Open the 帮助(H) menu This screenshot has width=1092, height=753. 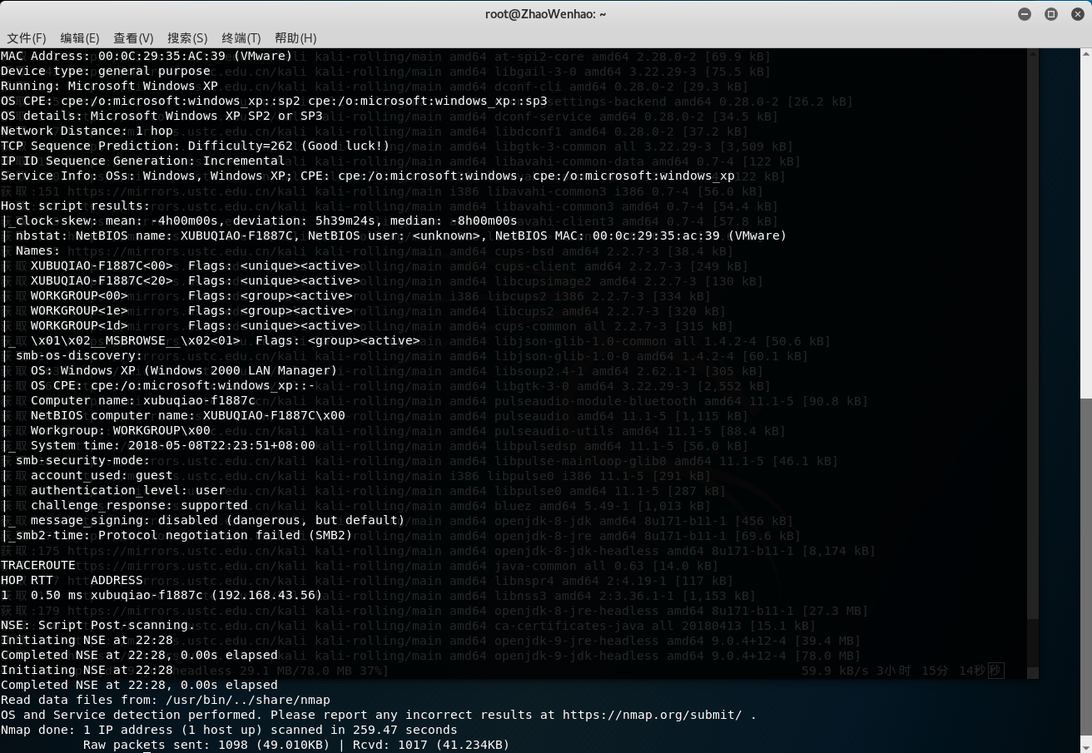click(x=295, y=38)
